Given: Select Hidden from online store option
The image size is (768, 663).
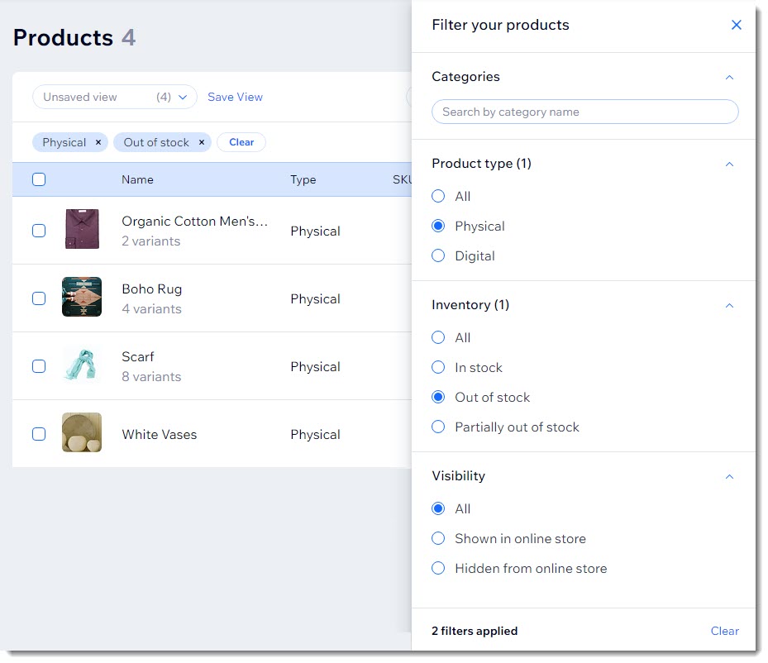Looking at the screenshot, I should 438,568.
